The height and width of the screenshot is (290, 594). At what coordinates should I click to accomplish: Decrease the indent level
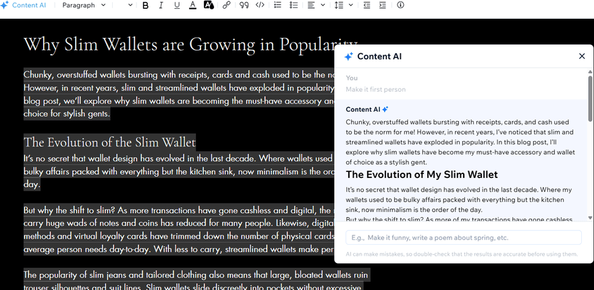(367, 5)
